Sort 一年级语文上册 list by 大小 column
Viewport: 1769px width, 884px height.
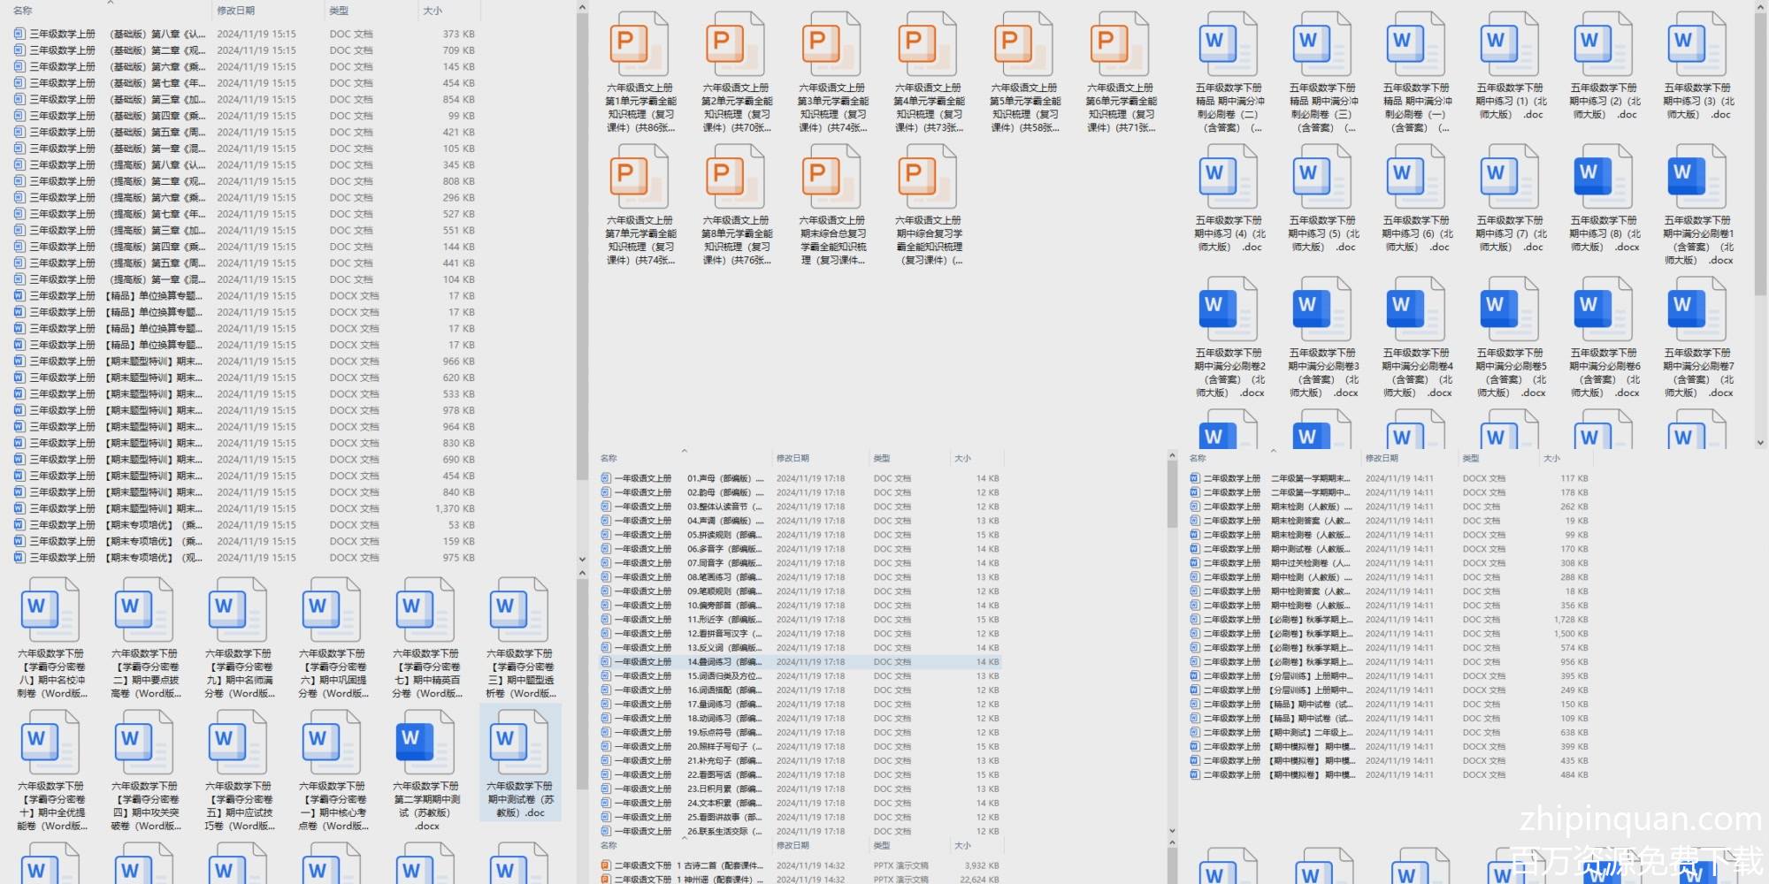(x=962, y=459)
